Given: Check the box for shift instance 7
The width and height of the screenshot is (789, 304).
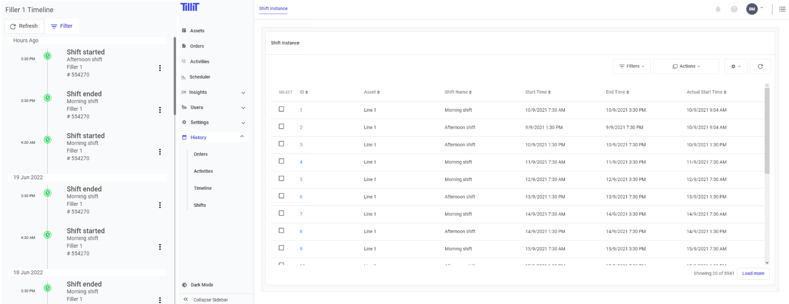Looking at the screenshot, I should (281, 213).
